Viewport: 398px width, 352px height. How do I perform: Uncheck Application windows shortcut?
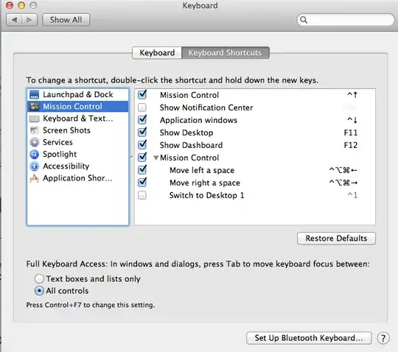[x=142, y=120]
